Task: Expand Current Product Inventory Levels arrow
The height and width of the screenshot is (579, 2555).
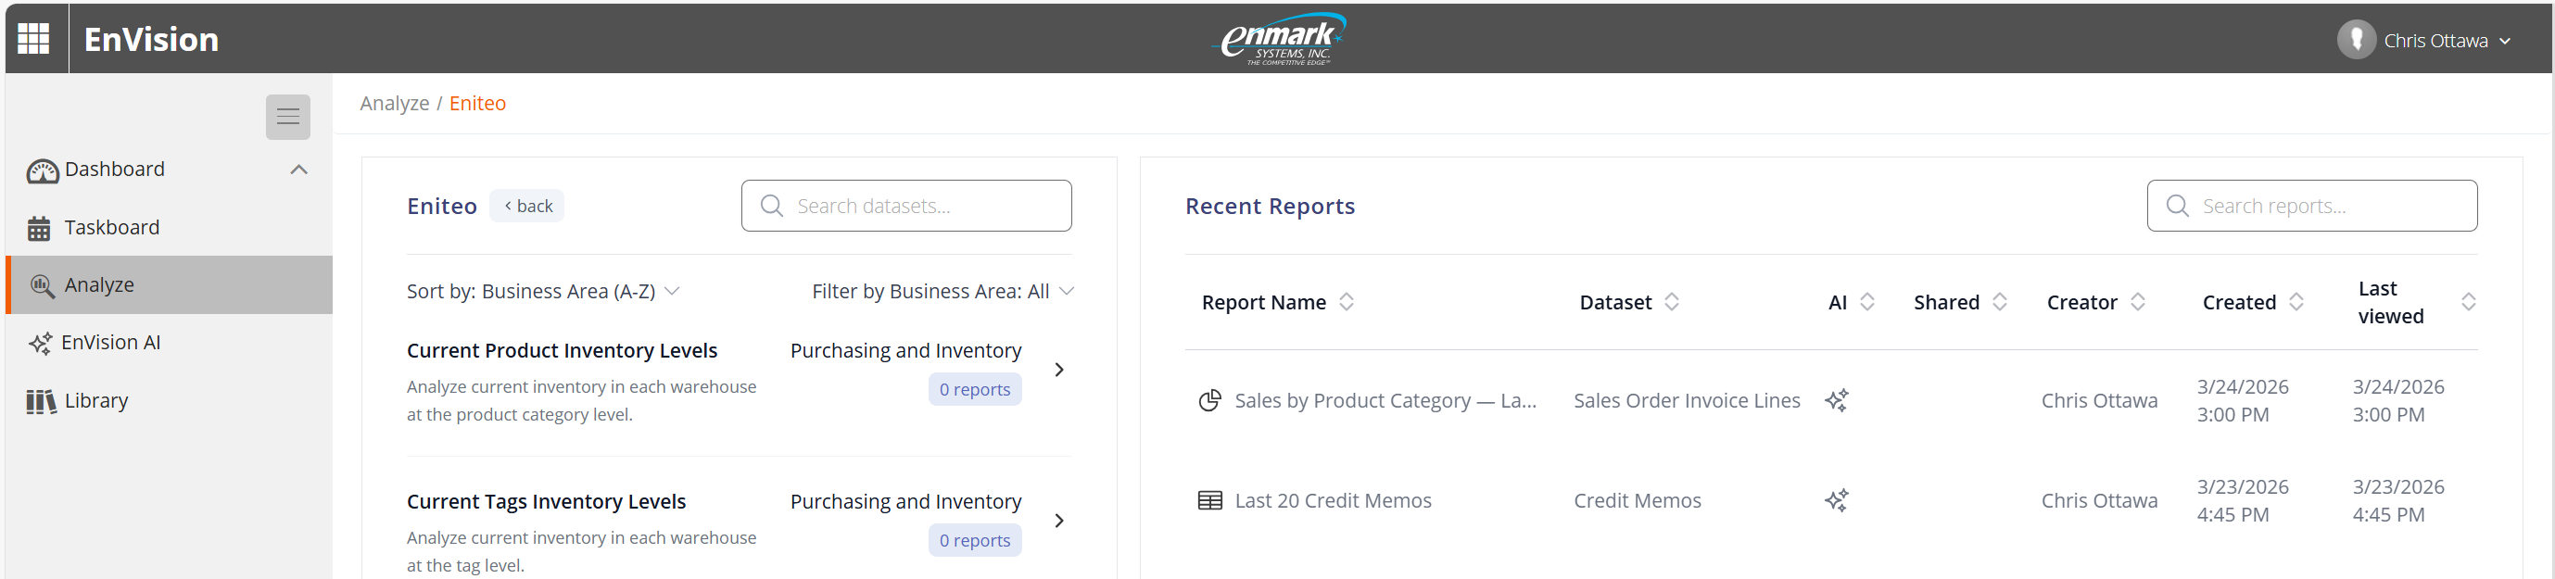Action: point(1059,370)
